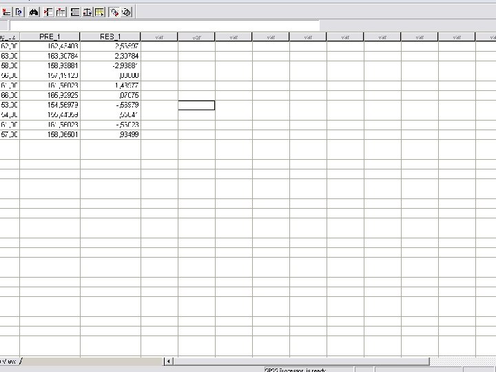Select the PRE_1 column header

(x=50, y=37)
